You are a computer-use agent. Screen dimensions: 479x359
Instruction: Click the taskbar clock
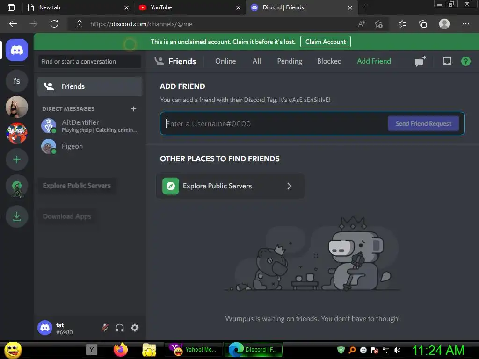tap(438, 350)
